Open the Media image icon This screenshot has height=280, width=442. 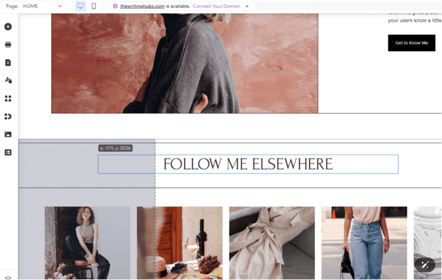(8, 135)
